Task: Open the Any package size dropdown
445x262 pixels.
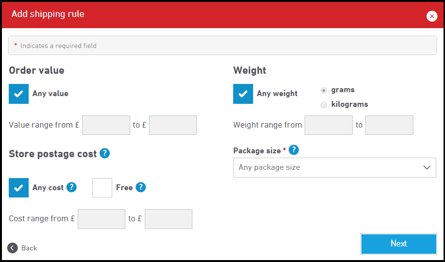Action: click(x=335, y=167)
